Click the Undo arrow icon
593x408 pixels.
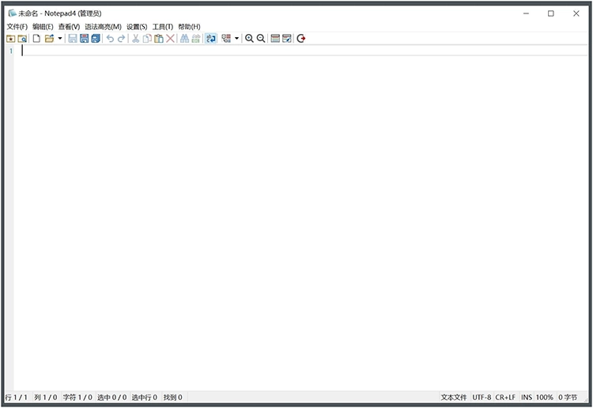(x=110, y=38)
